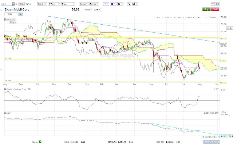Remove the Chaikin Money Flow indicator via X
Image resolution: width=233 pixels, height=145 pixels.
coord(5,89)
